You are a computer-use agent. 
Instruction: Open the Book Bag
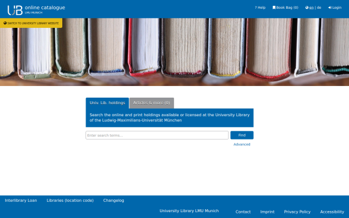pyautogui.click(x=286, y=8)
